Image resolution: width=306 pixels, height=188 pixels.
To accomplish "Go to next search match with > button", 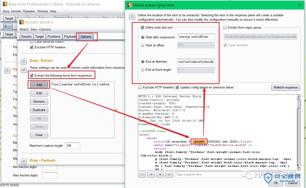I will pos(169,174).
